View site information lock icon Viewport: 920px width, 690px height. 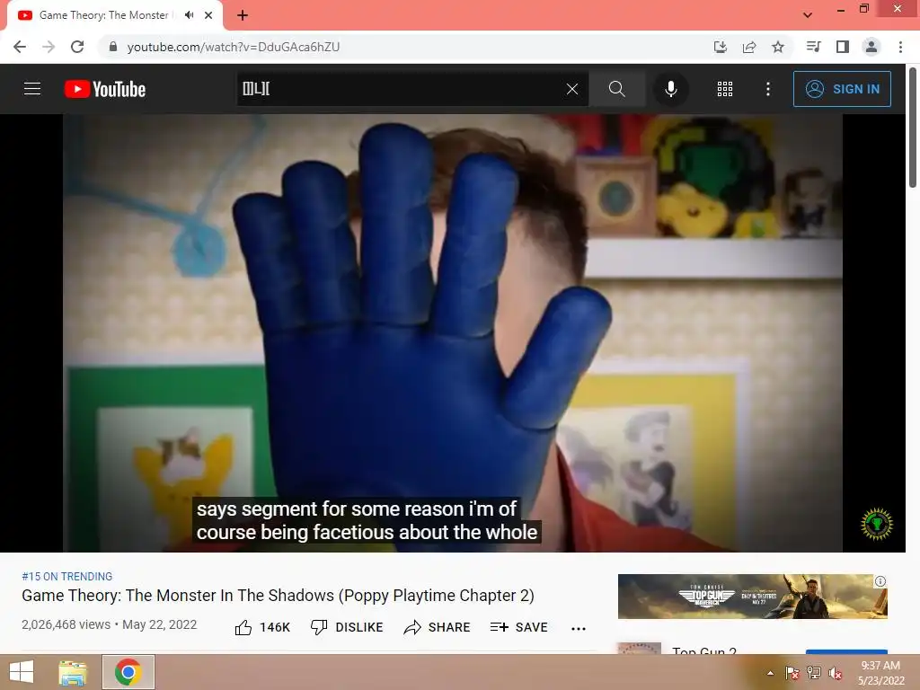pyautogui.click(x=113, y=47)
